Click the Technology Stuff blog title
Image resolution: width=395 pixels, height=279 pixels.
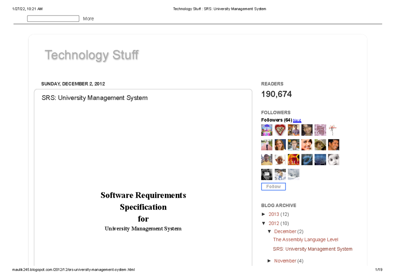click(x=92, y=55)
